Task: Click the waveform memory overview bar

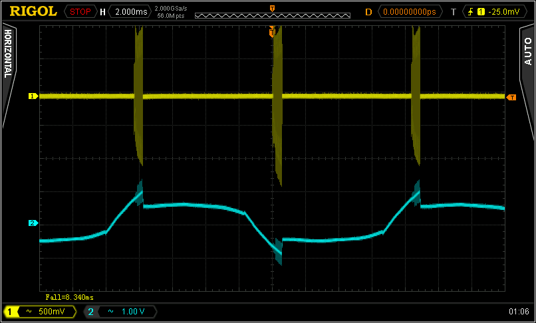Action: click(x=273, y=15)
